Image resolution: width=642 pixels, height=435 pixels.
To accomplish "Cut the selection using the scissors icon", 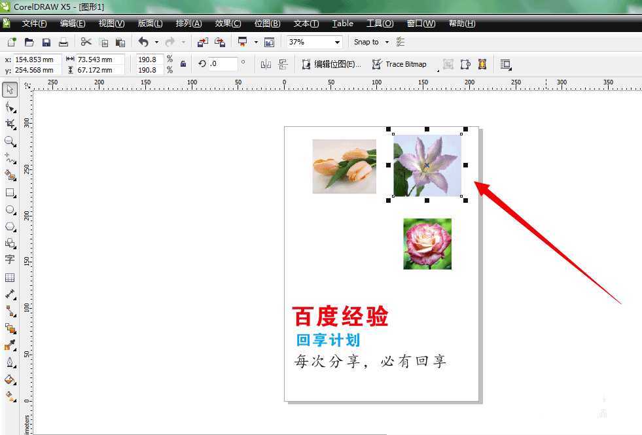I will pos(86,41).
